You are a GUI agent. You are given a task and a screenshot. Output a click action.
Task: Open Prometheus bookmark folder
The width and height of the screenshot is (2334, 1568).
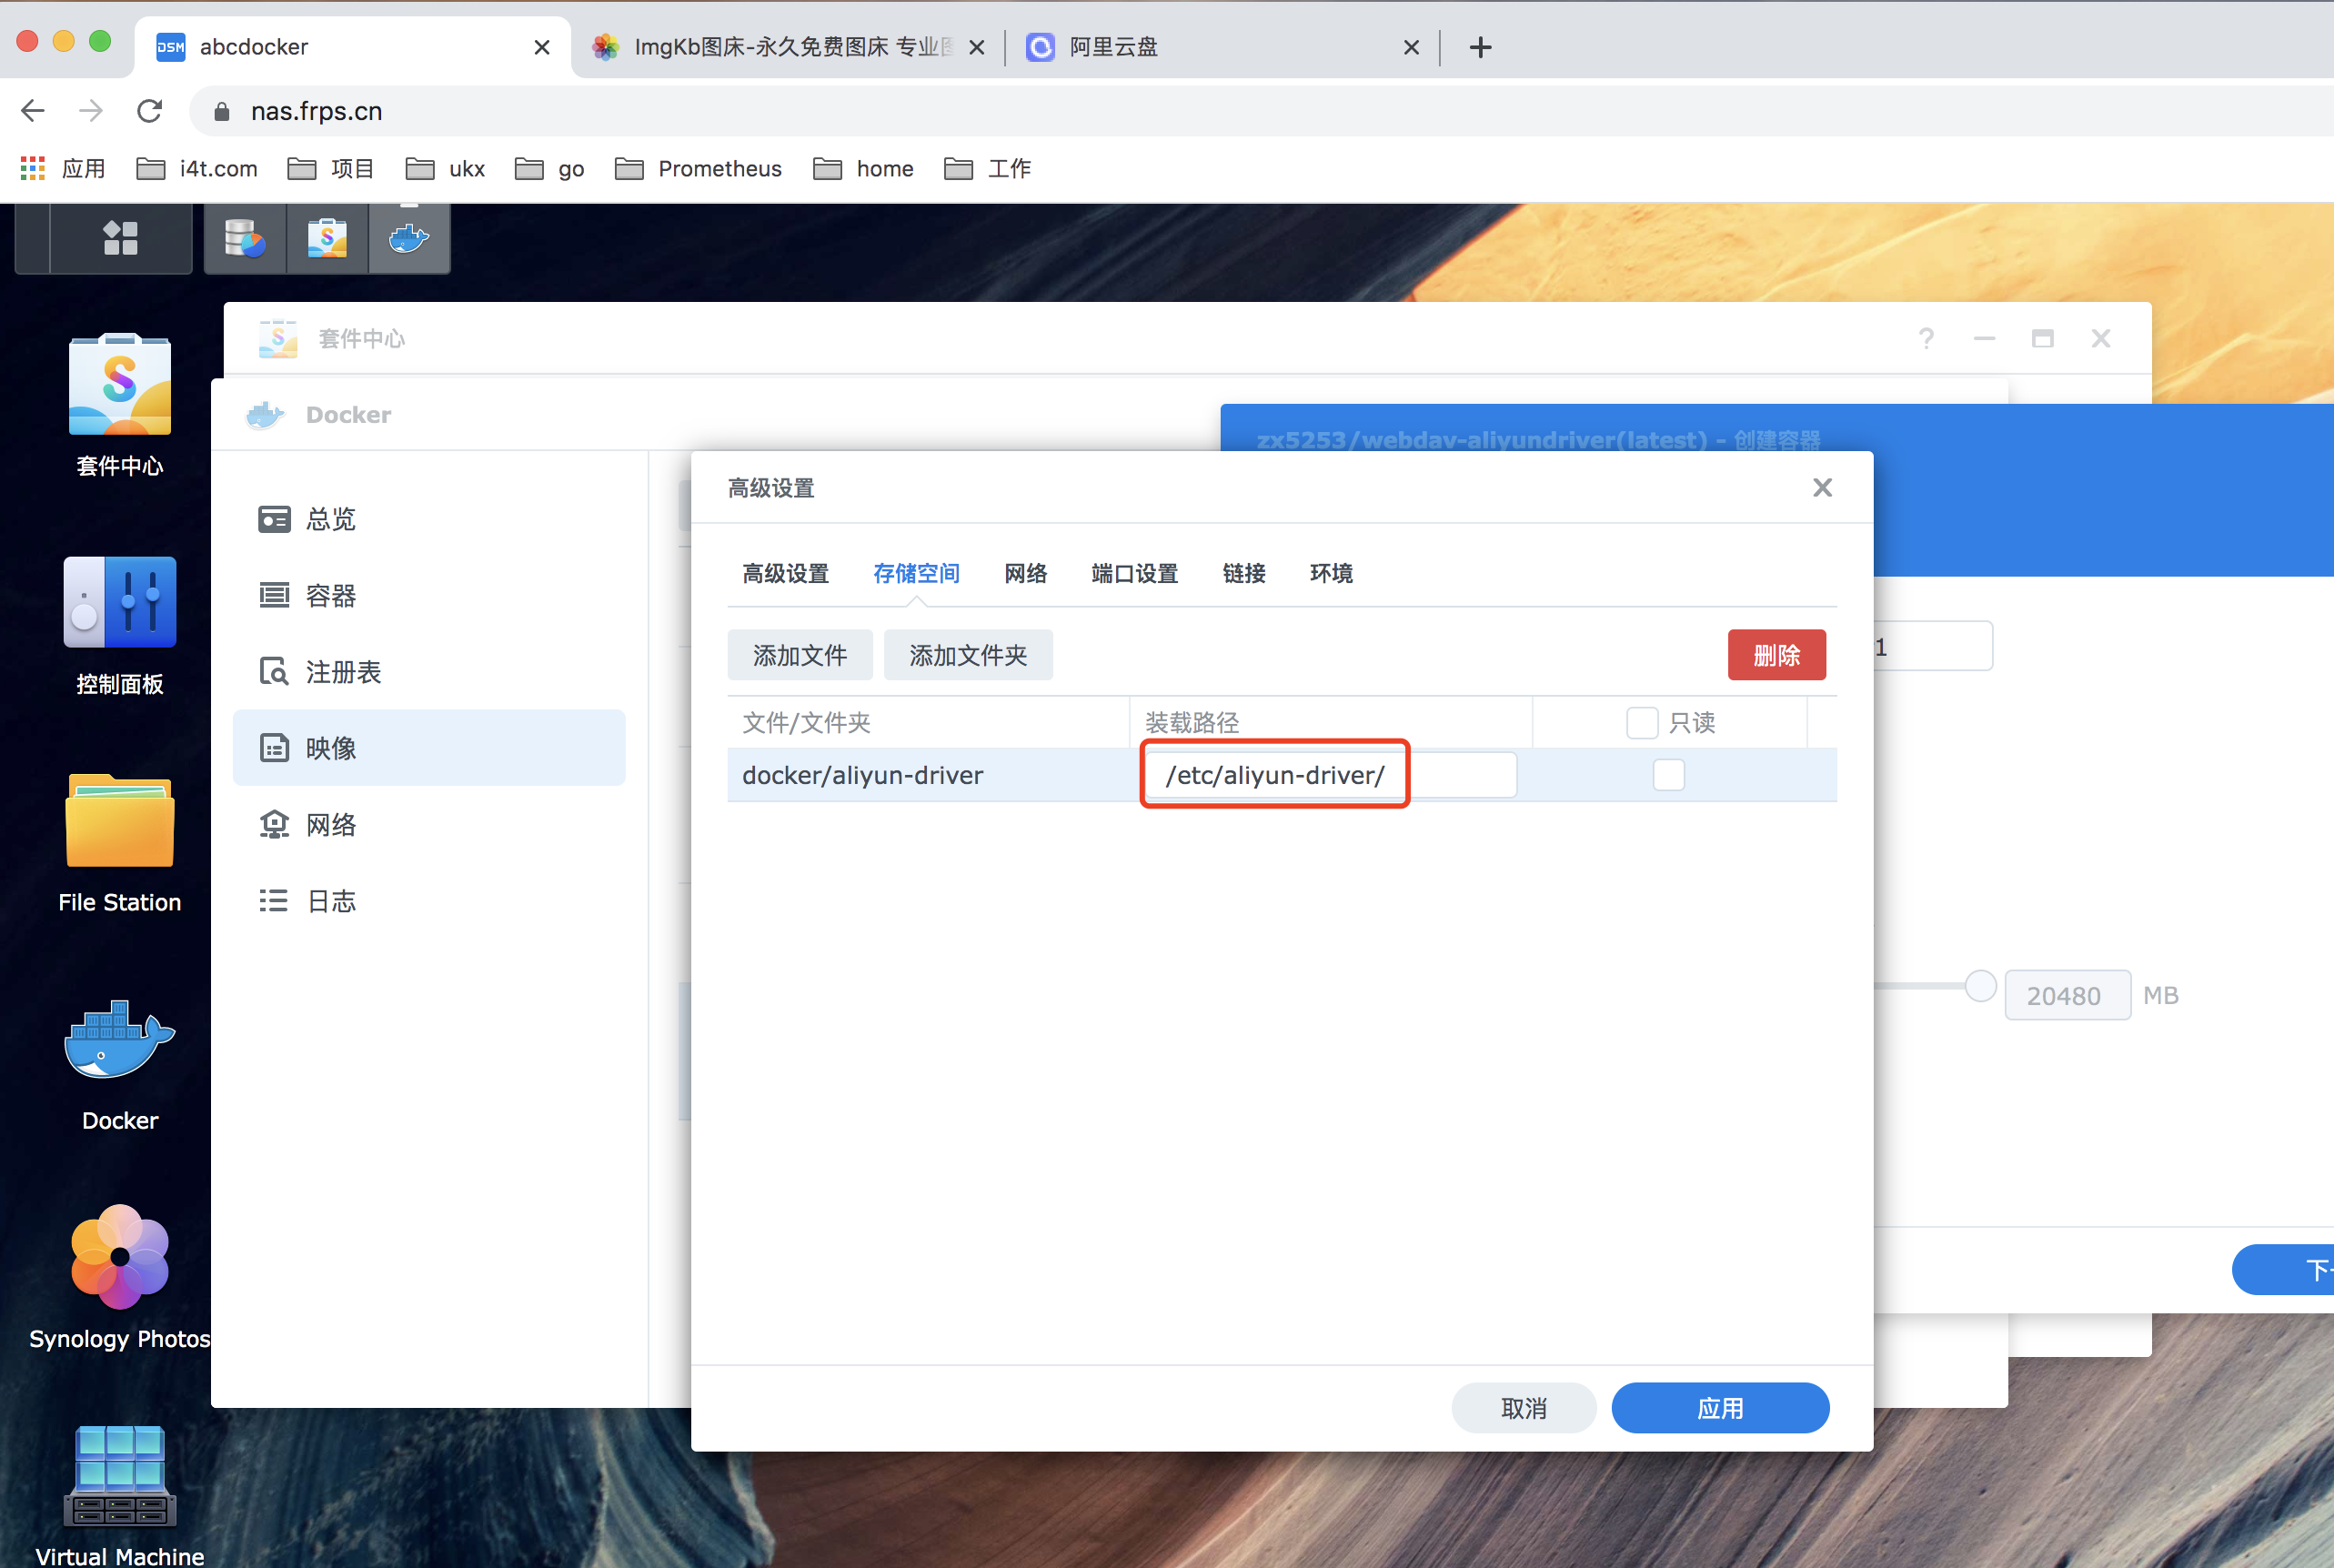click(698, 168)
